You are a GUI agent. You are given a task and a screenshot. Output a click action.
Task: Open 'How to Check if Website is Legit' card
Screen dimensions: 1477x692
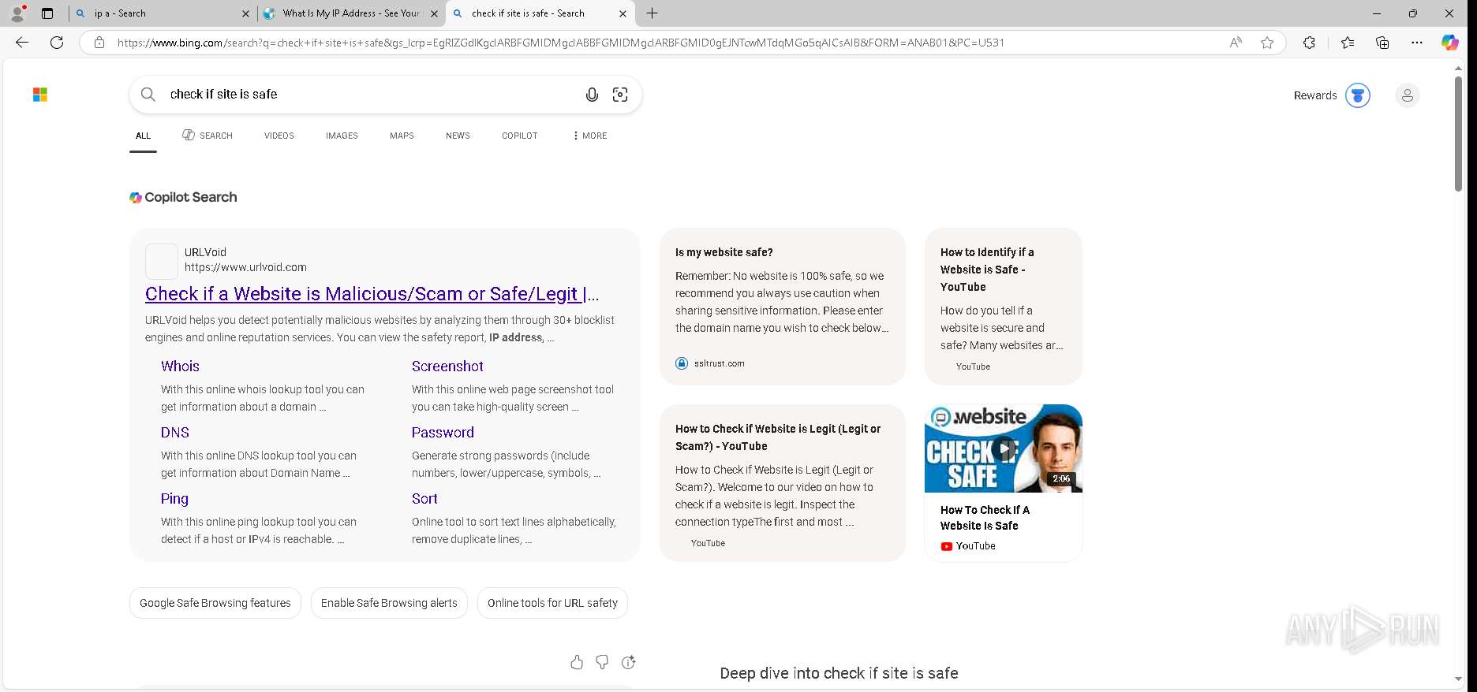(783, 483)
